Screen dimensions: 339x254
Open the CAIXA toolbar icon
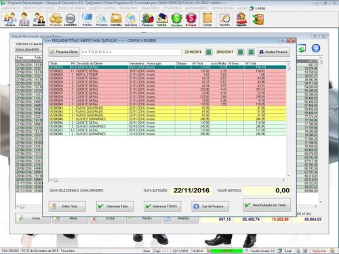coord(162,19)
